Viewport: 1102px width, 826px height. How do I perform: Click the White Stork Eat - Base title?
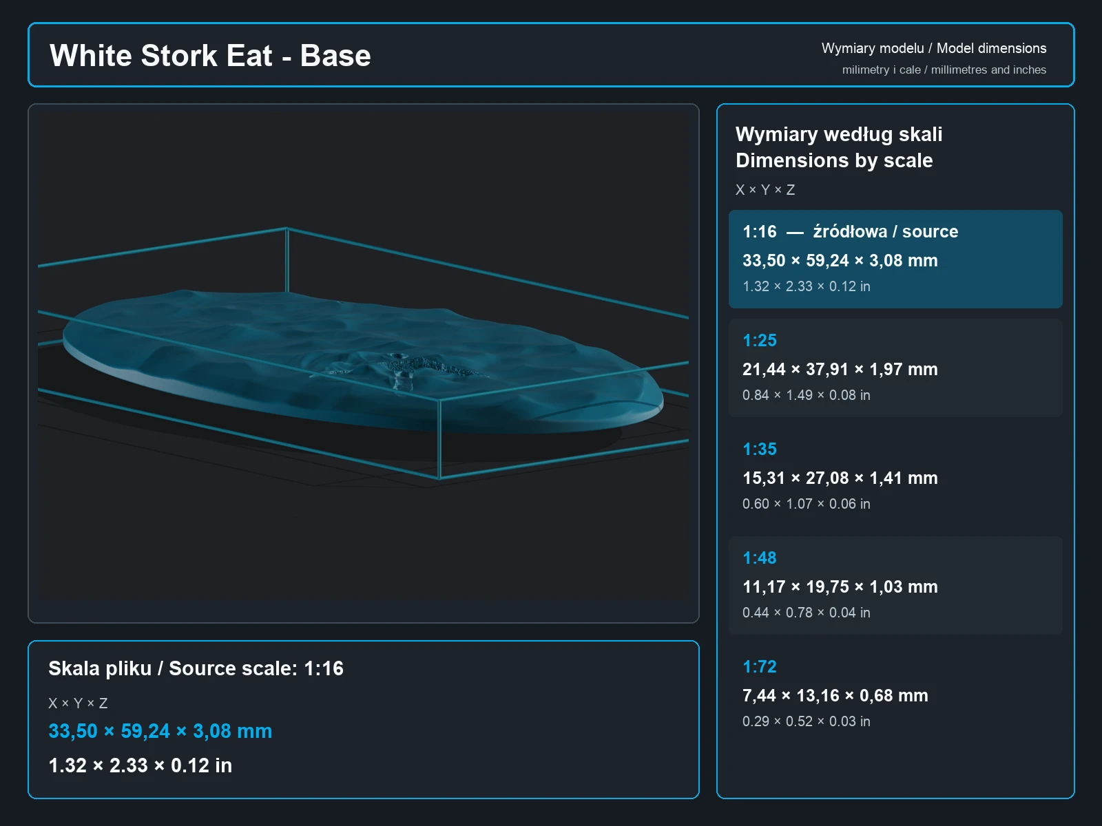(x=210, y=56)
